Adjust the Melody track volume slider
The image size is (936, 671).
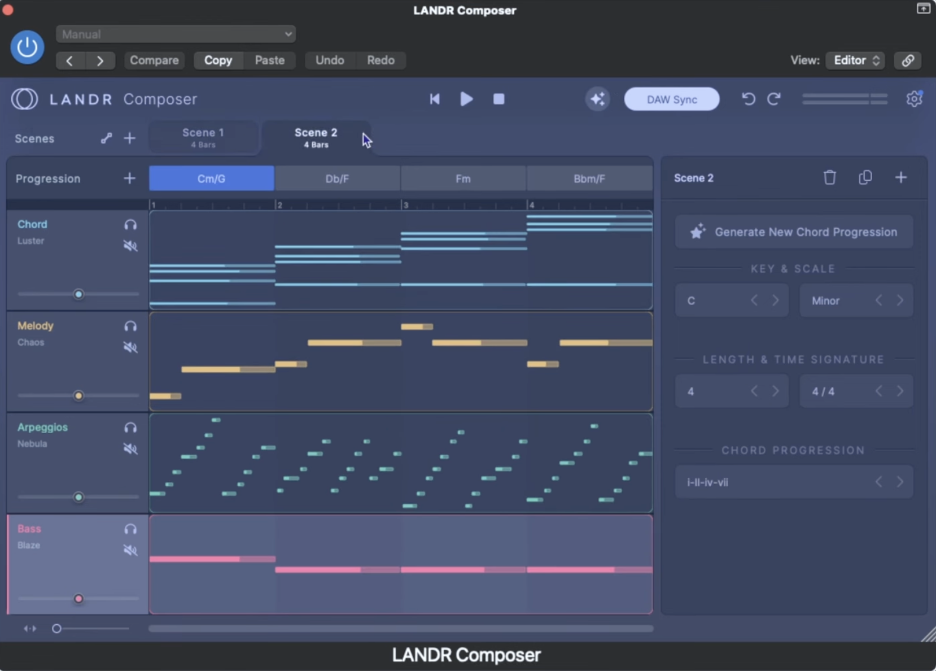point(78,396)
